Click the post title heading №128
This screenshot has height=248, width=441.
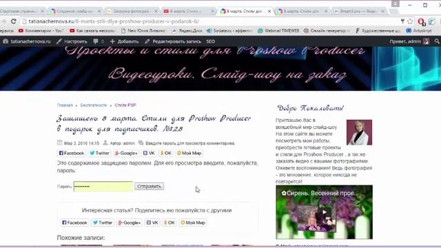[x=154, y=123]
